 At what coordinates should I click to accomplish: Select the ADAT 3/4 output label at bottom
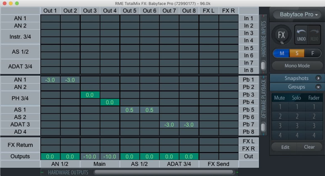point(179,164)
